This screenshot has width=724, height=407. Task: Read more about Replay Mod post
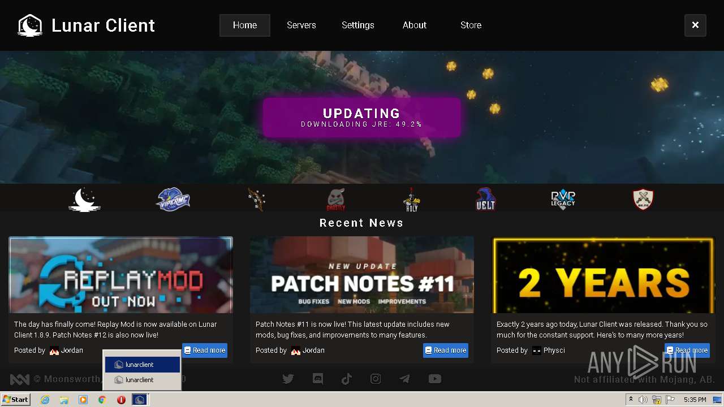[205, 350]
